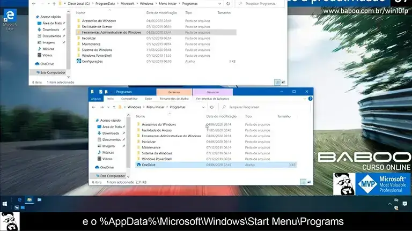Screen dimensions: 412x231
Task: Open address bar history dropdown in back window
Action: click(x=219, y=4)
